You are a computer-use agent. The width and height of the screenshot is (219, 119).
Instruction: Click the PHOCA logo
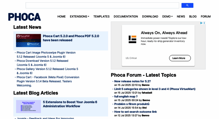pyautogui.click(x=25, y=17)
